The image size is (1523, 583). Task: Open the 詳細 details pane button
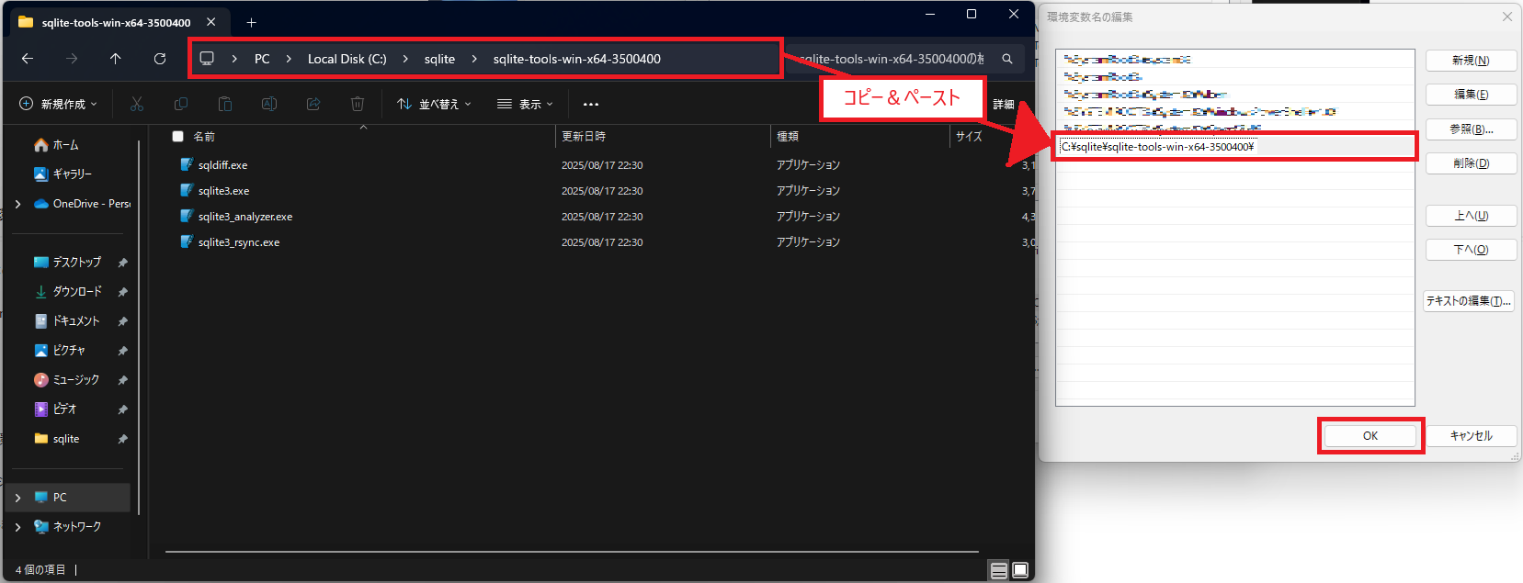(x=1004, y=104)
